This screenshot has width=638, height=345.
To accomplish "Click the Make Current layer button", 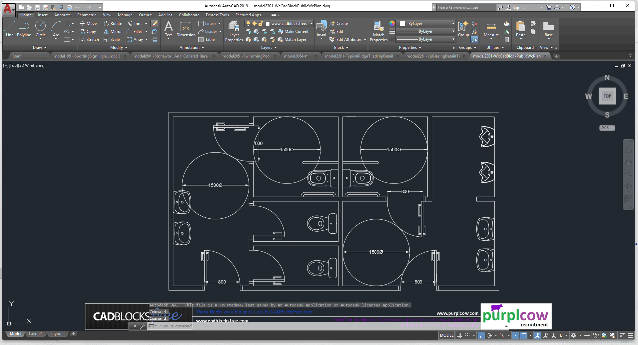I will point(293,32).
